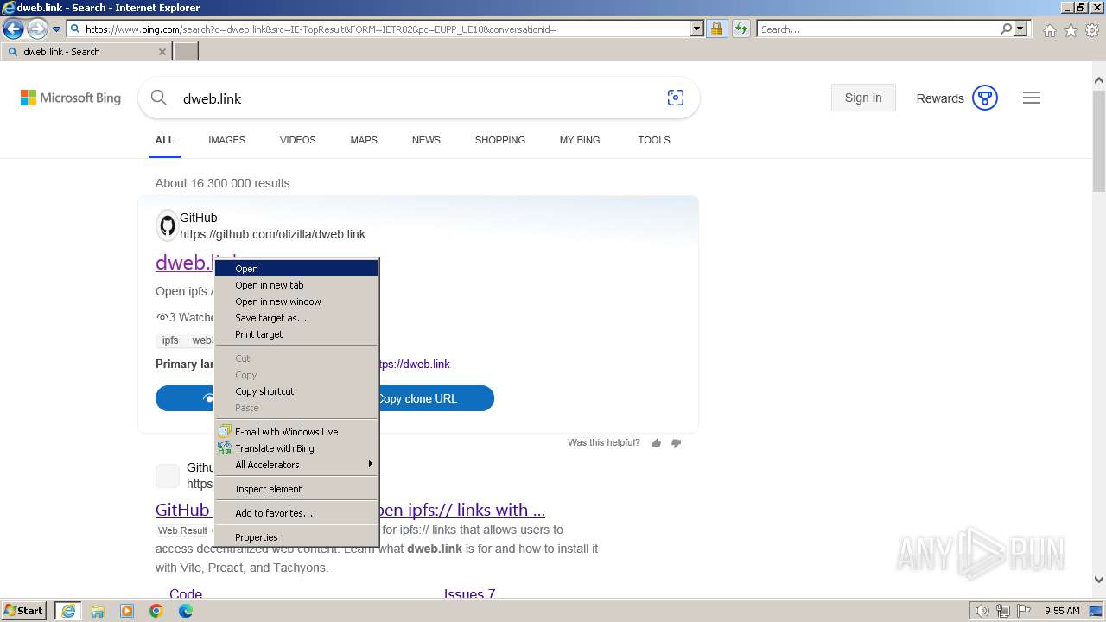
Task: Open the TOOLS search option
Action: (654, 140)
